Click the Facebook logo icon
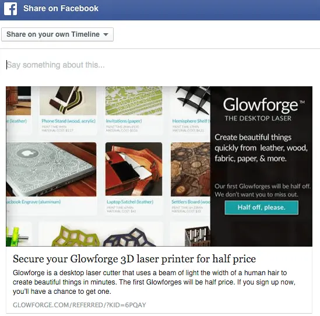Viewport: 320px width, 316px height. click(x=10, y=9)
